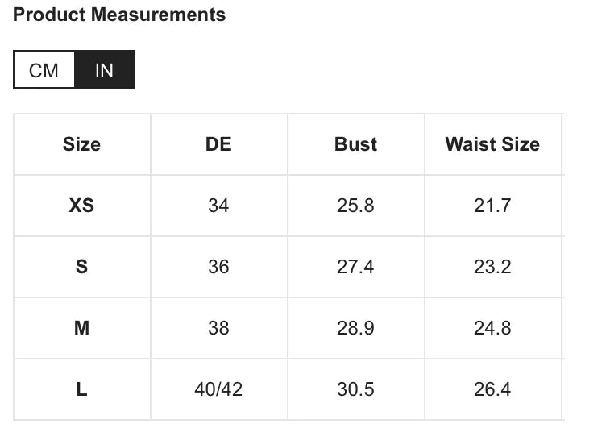The width and height of the screenshot is (606, 428).
Task: Select the L size row label
Action: coord(81,389)
